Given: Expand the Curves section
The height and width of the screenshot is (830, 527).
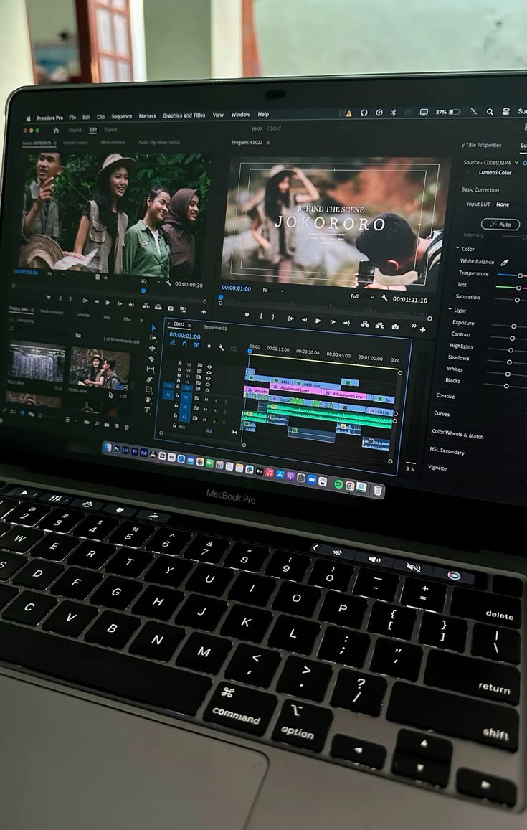Looking at the screenshot, I should [442, 414].
